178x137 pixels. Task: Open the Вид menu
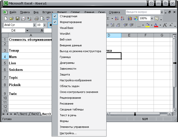click(36, 12)
